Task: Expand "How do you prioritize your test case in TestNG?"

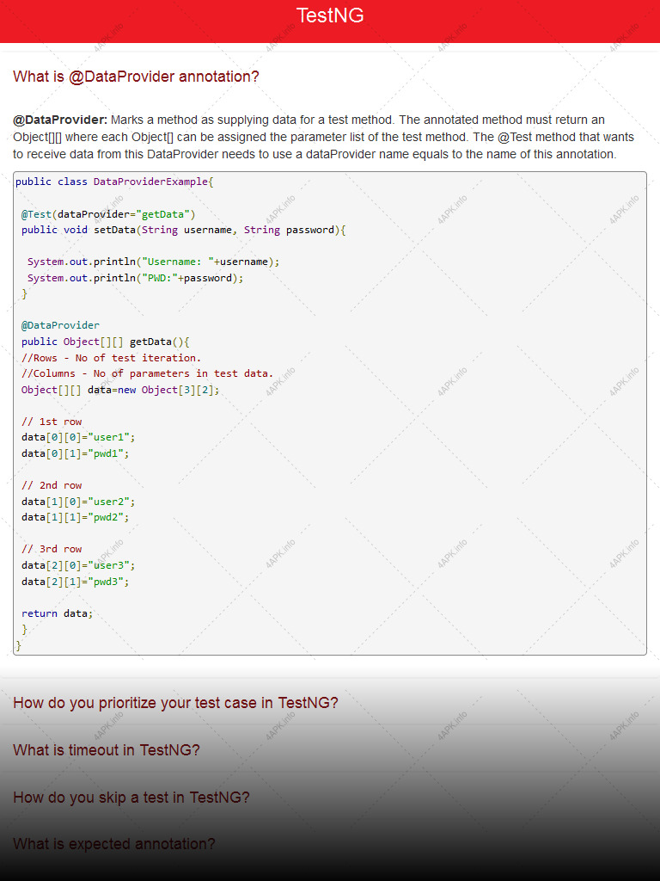Action: 175,703
